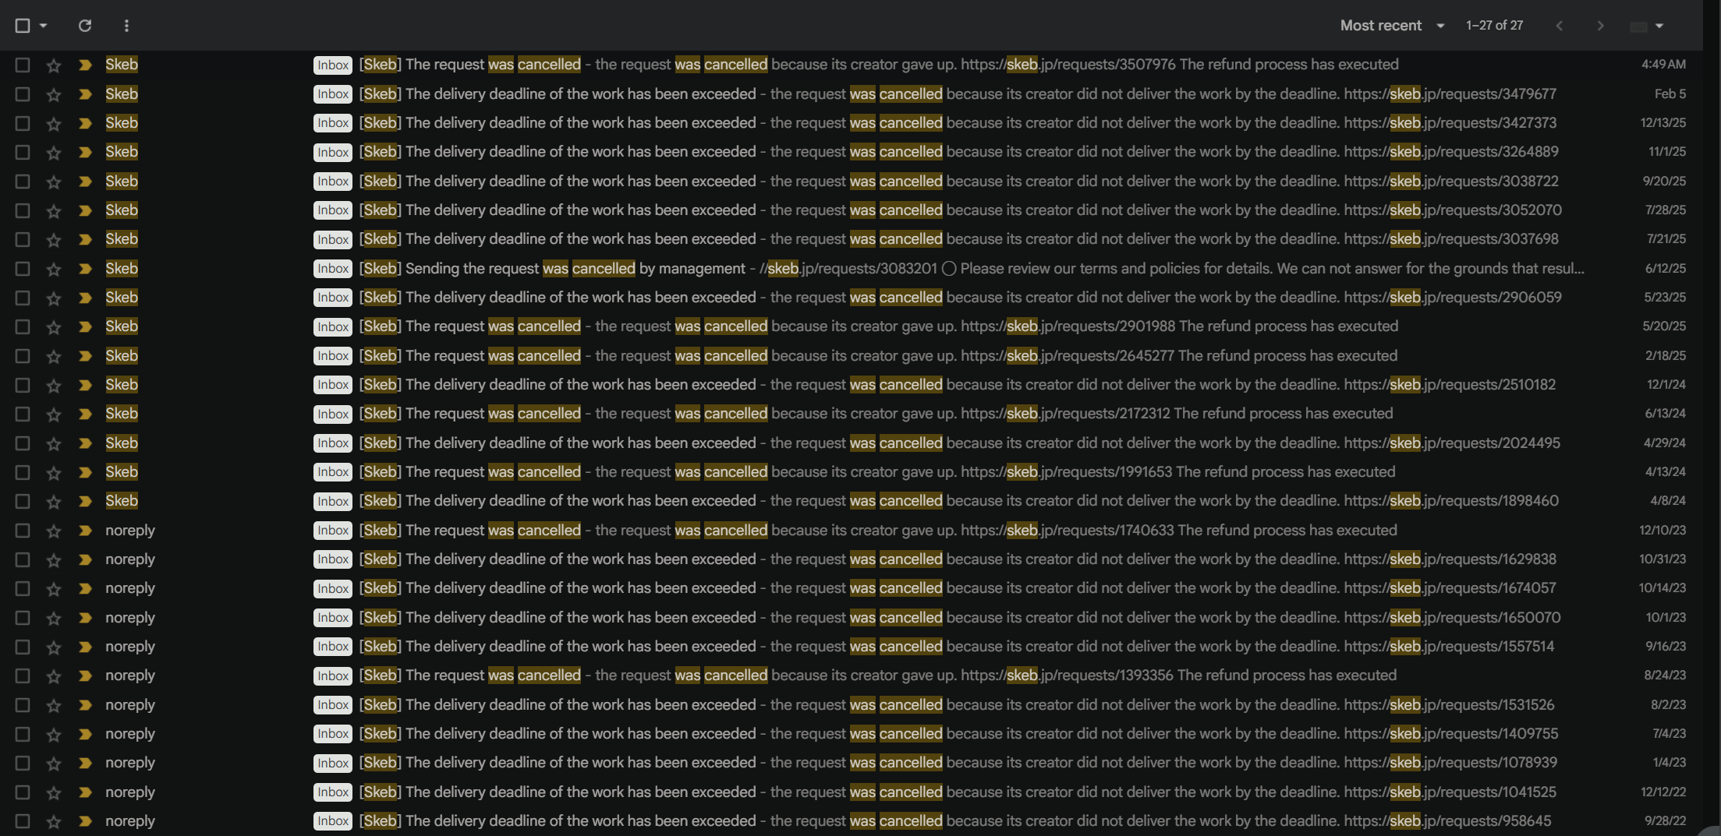Open the select dropdown arrow beside the checkbox
The image size is (1721, 836).
click(44, 26)
